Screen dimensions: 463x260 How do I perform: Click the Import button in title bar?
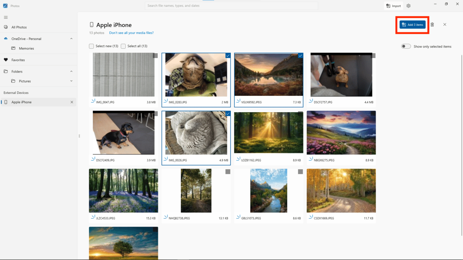tap(393, 6)
